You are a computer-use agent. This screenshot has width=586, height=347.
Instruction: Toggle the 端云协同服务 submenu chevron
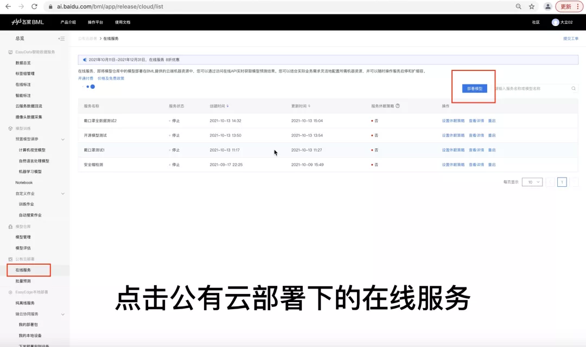click(63, 314)
